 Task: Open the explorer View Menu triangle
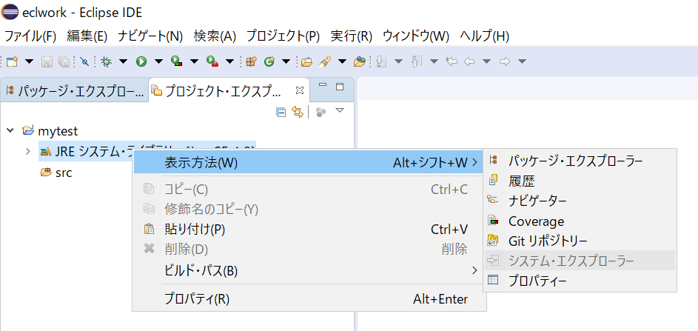click(x=340, y=110)
